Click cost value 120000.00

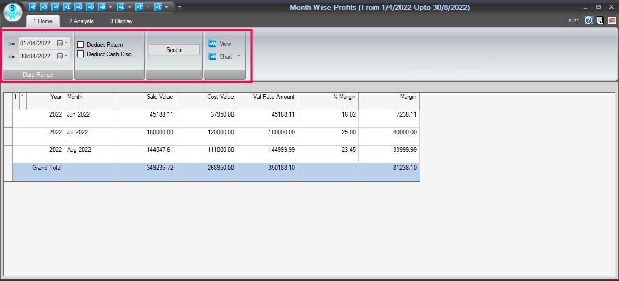[x=207, y=136]
